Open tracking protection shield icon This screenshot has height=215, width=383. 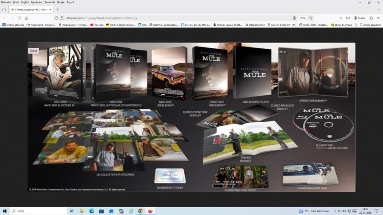tap(56, 18)
